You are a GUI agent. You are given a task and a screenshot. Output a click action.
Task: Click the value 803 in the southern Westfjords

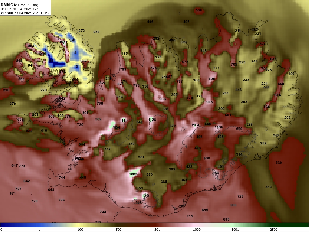pyautogui.click(x=22, y=79)
